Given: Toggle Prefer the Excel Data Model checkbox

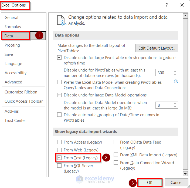Looking at the screenshot, I should click(x=59, y=82).
